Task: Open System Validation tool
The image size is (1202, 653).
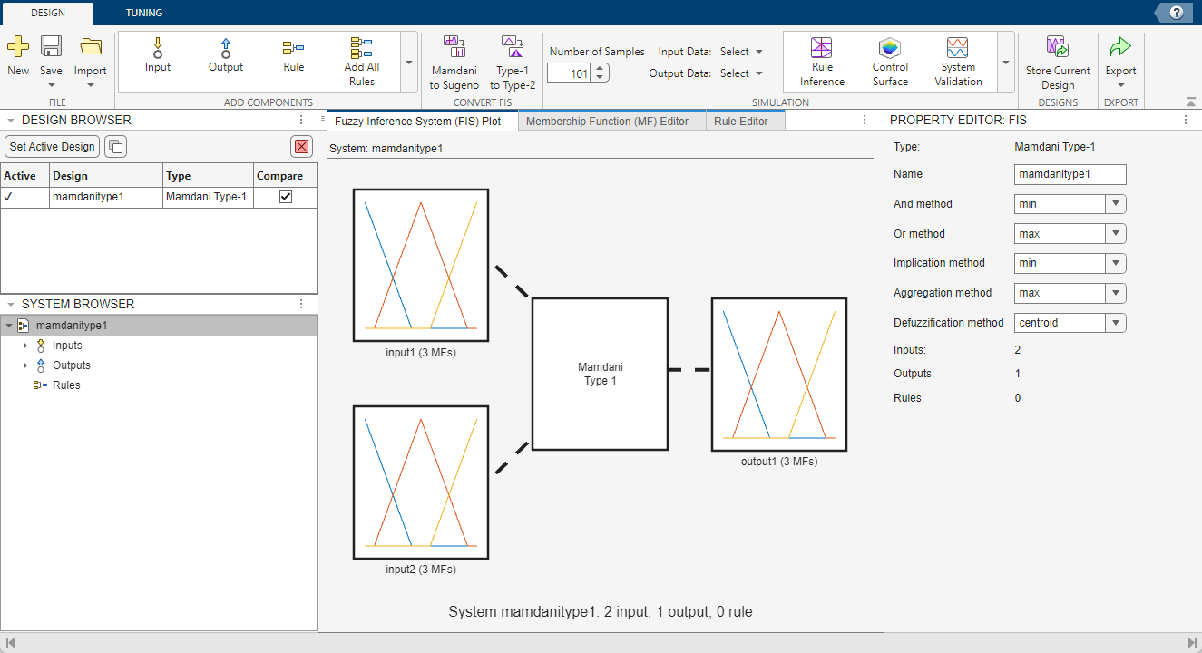Action: coord(958,62)
